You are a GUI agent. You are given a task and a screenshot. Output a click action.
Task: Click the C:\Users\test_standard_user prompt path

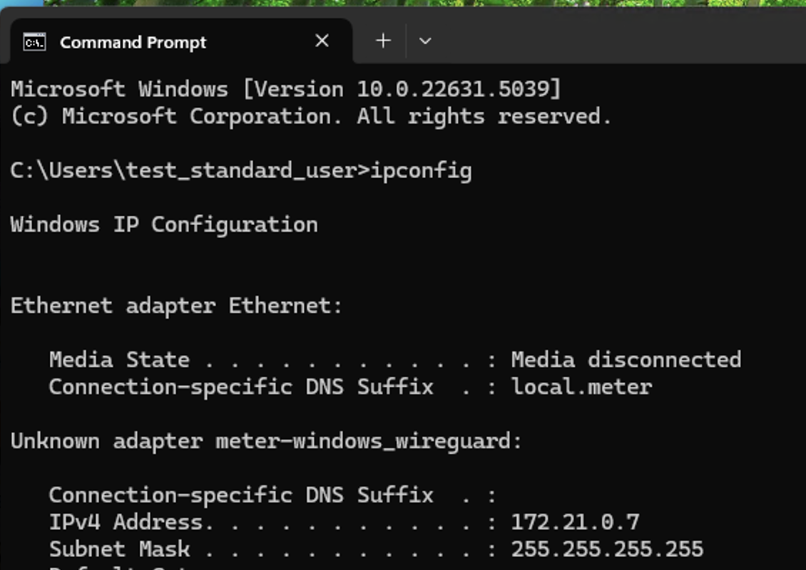(183, 171)
